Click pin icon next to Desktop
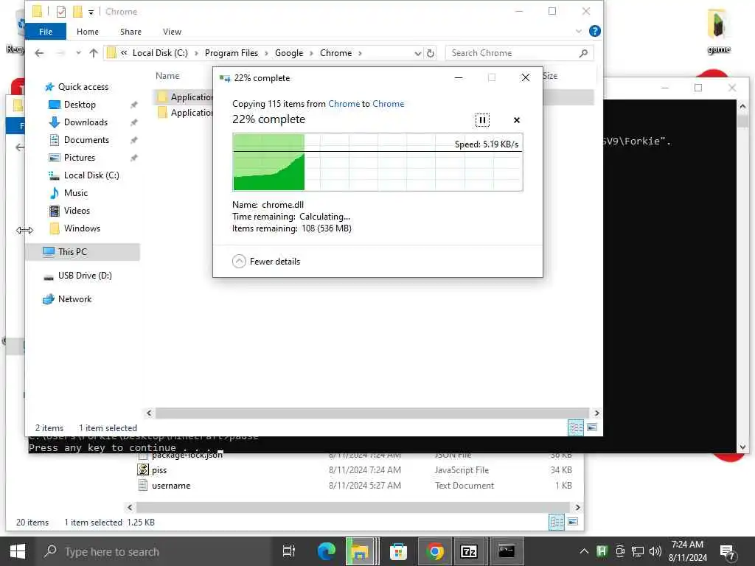Image resolution: width=755 pixels, height=566 pixels. click(134, 105)
